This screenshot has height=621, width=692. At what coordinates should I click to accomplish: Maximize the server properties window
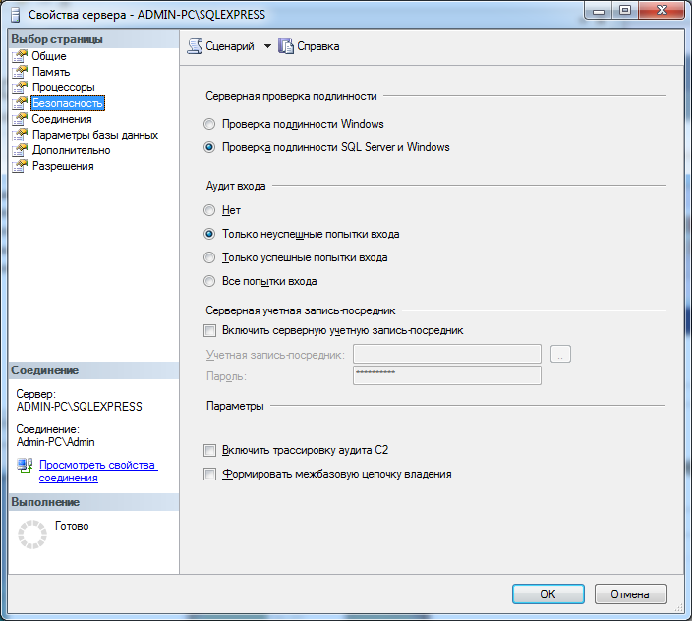[x=625, y=10]
